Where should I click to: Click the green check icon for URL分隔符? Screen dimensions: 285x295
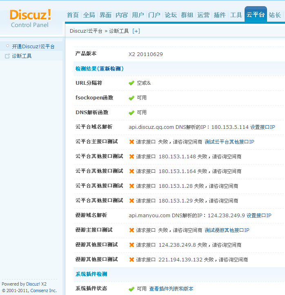pyautogui.click(x=131, y=83)
